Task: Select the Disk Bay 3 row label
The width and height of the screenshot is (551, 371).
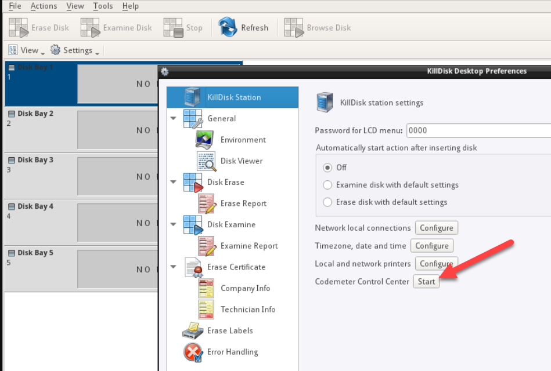Action: 35,160
